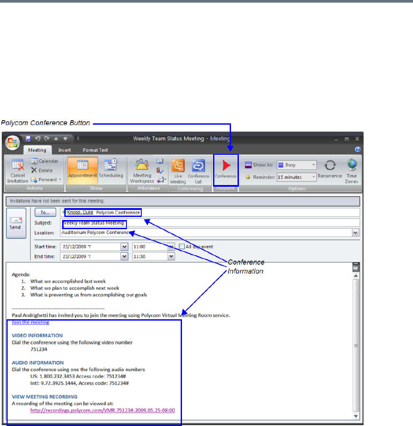Click the VIEW MEETING RECORDING heading

point(45,397)
